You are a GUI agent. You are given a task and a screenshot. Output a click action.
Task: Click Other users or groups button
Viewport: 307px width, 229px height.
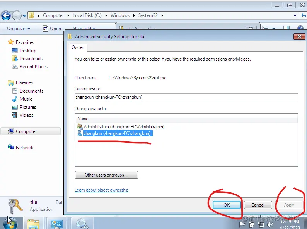click(106, 175)
